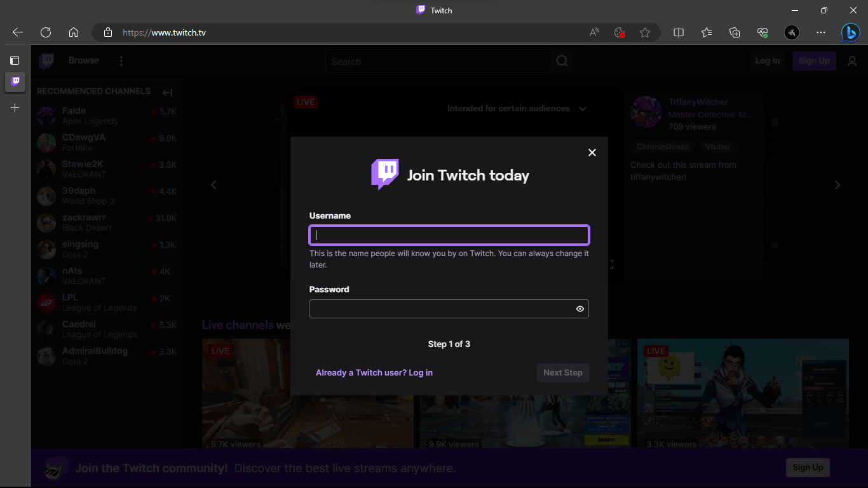Open a new tab with the plus icon
Image resolution: width=868 pixels, height=488 pixels.
point(15,108)
